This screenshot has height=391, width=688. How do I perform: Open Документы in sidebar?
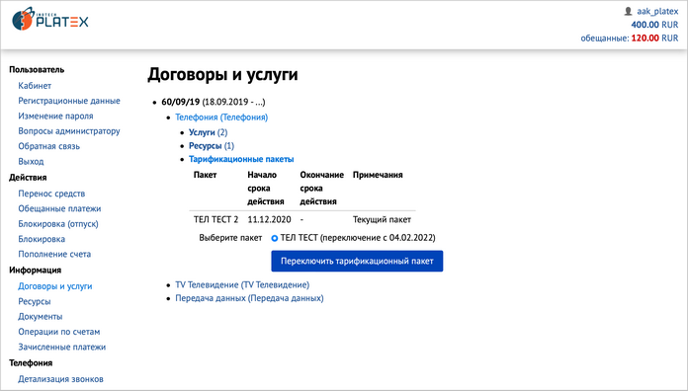tap(40, 317)
